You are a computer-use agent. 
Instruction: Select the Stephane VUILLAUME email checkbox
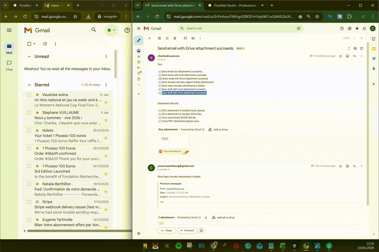coord(29,113)
